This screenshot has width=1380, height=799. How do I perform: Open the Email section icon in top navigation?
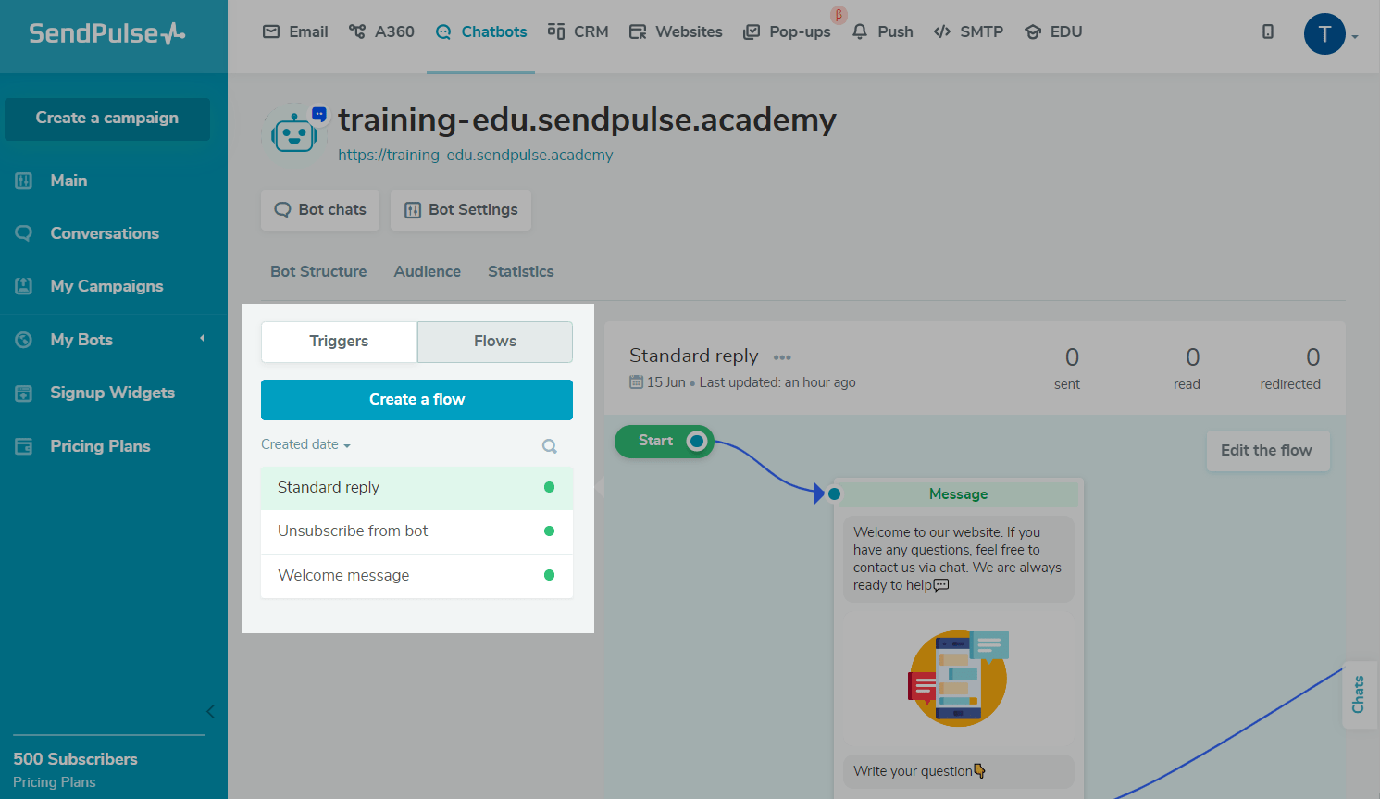[x=271, y=31]
